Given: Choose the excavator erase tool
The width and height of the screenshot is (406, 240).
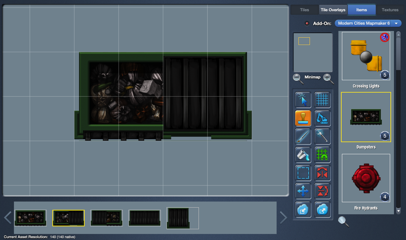Looking at the screenshot, I should point(322,118).
